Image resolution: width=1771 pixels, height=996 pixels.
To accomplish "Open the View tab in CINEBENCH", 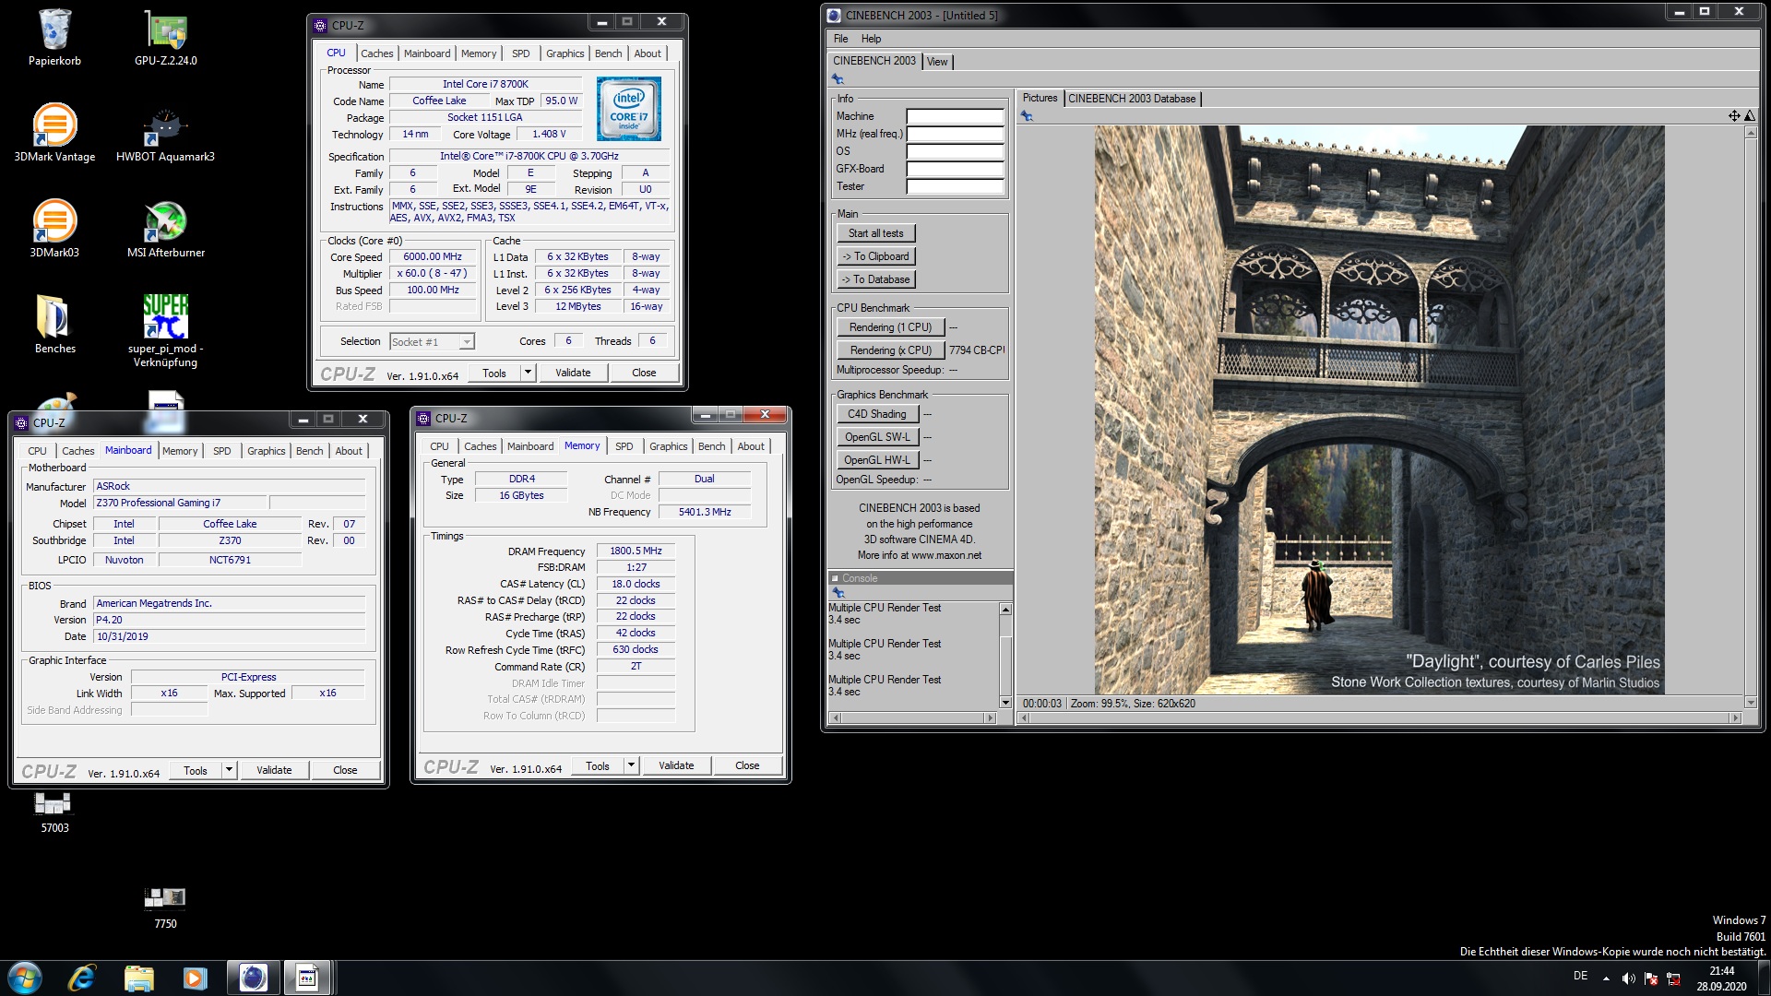I will 937,62.
